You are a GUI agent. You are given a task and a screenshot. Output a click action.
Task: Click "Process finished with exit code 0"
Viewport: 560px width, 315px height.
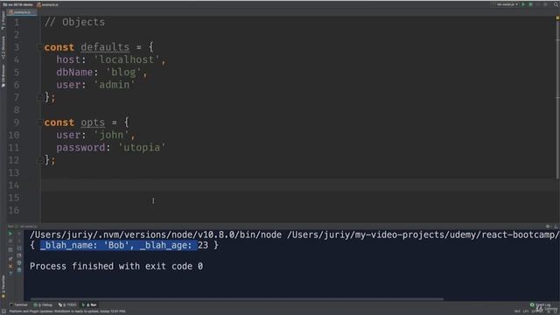click(116, 266)
